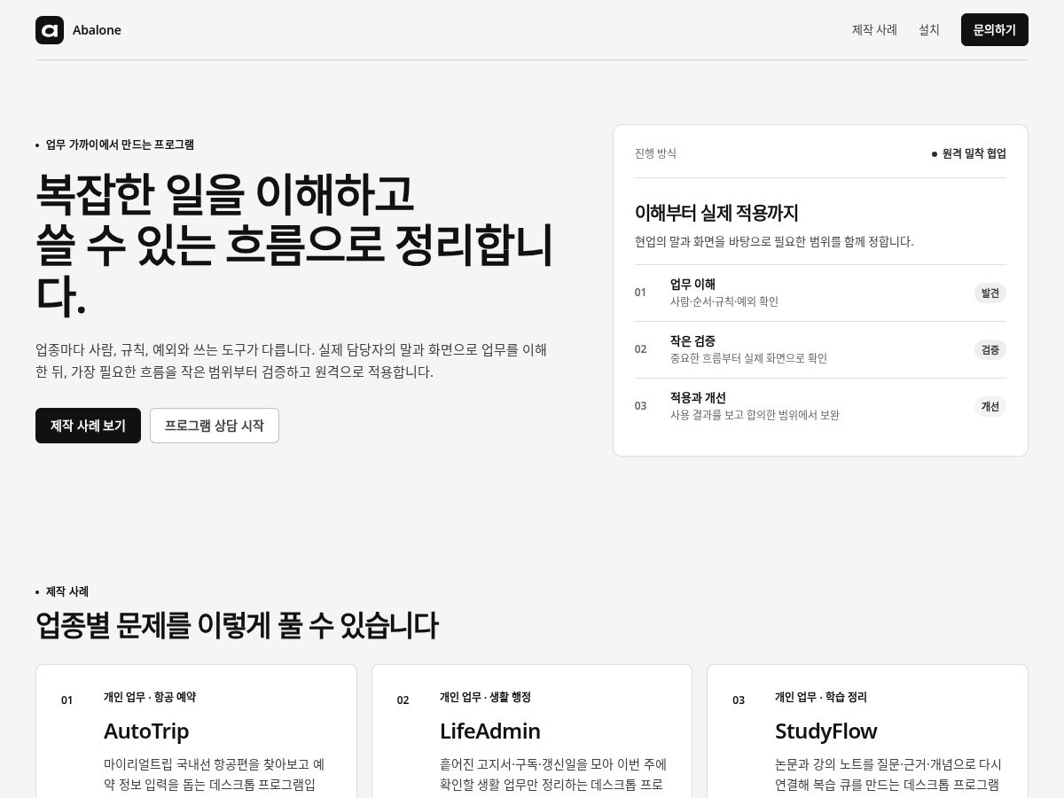Click 사용 결과를 보고 합의한 범위에서 보완 text
The height and width of the screenshot is (798, 1064).
pyautogui.click(x=755, y=415)
